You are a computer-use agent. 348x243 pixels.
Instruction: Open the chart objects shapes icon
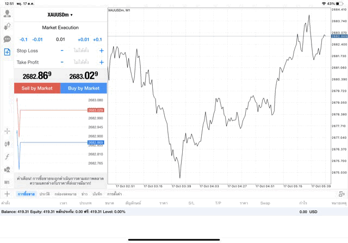pos(7,170)
